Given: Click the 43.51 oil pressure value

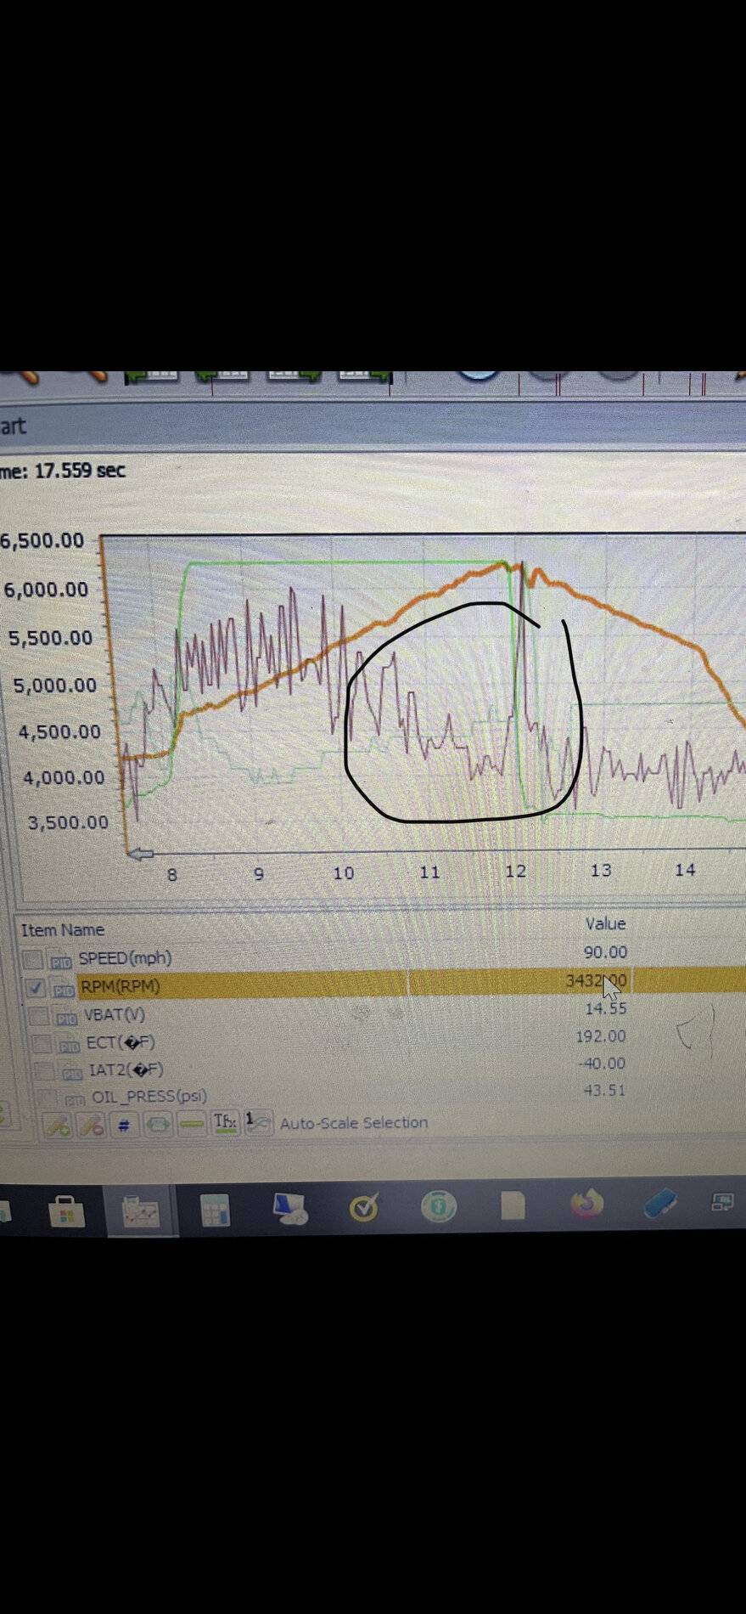Looking at the screenshot, I should [x=604, y=1090].
